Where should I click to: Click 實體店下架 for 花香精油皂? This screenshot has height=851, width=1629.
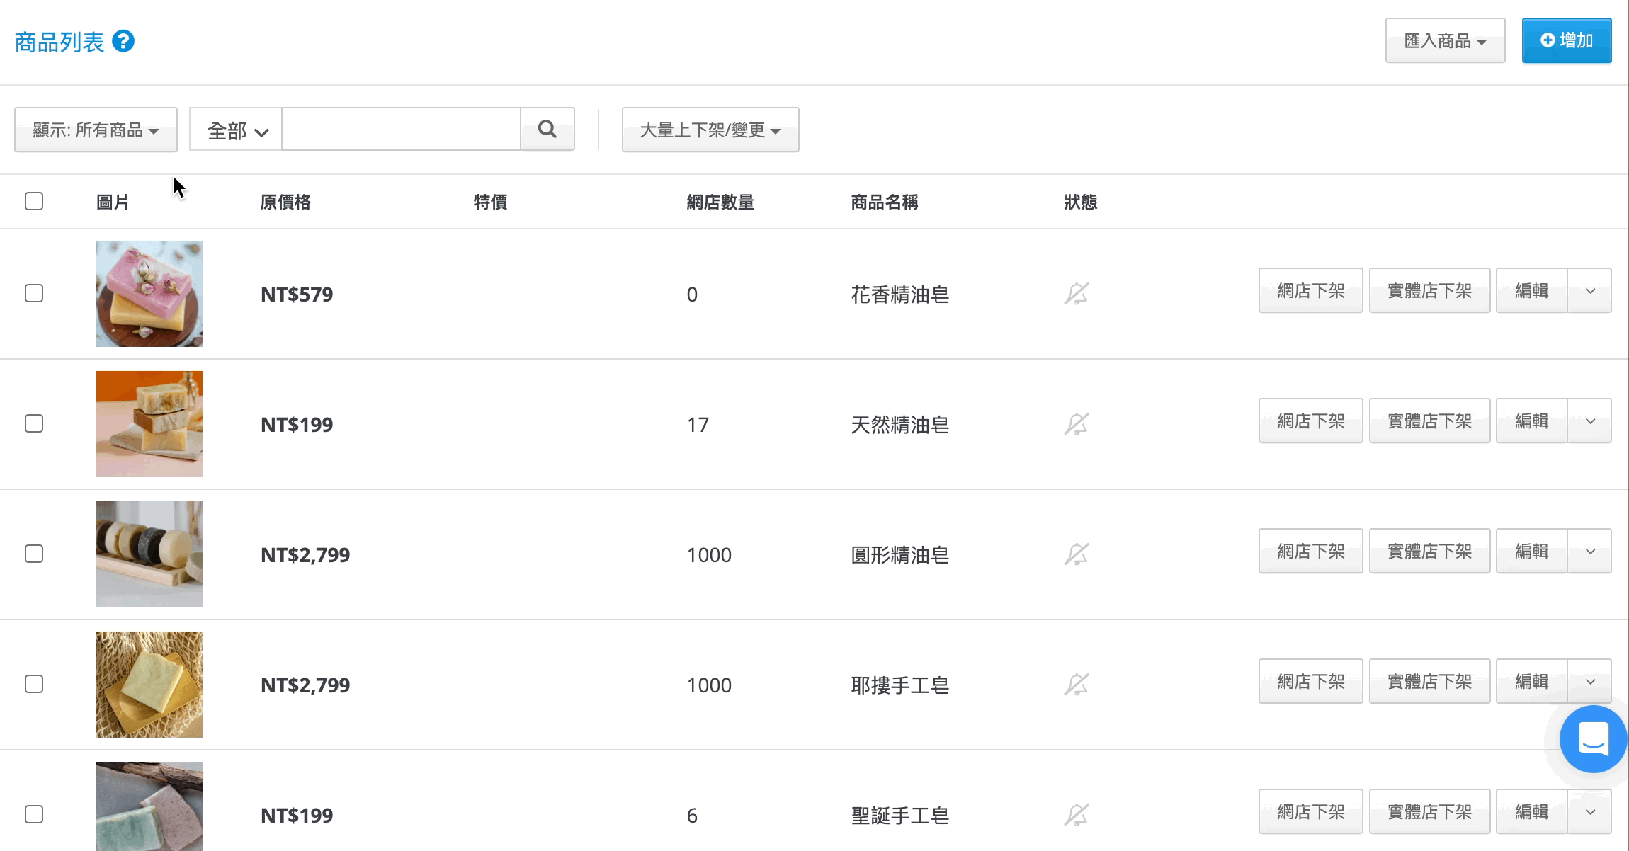pyautogui.click(x=1430, y=290)
